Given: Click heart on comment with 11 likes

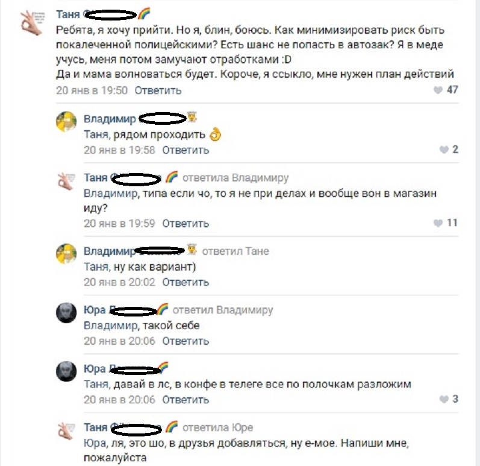Looking at the screenshot, I should pos(438,223).
